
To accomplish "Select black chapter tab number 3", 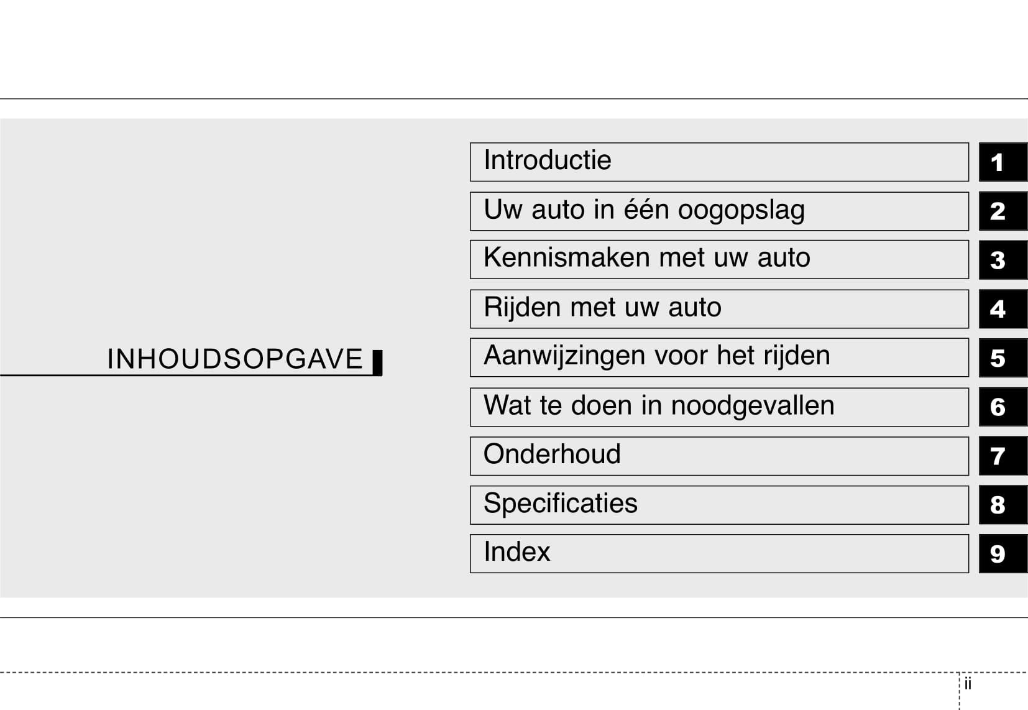I will coord(1003,260).
